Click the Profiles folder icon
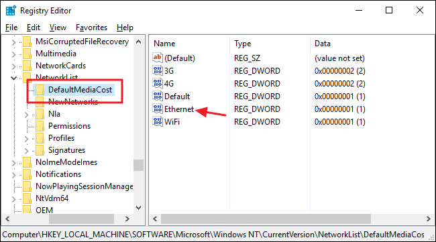Image resolution: width=436 pixels, height=242 pixels. coord(40,138)
